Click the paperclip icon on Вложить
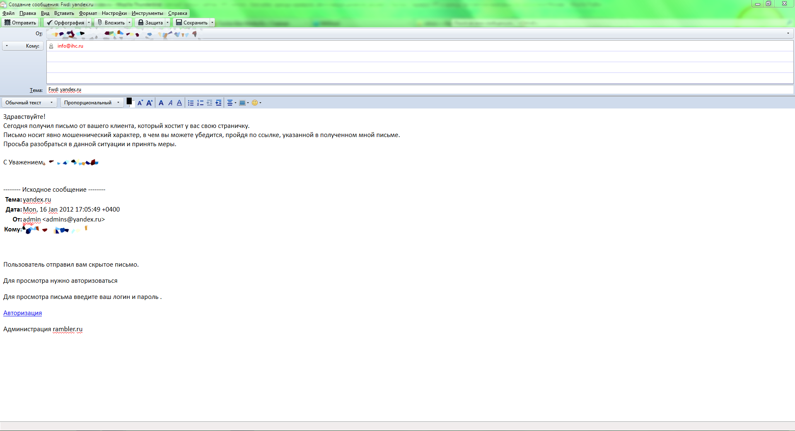Screen dimensions: 795x431 pyautogui.click(x=100, y=22)
